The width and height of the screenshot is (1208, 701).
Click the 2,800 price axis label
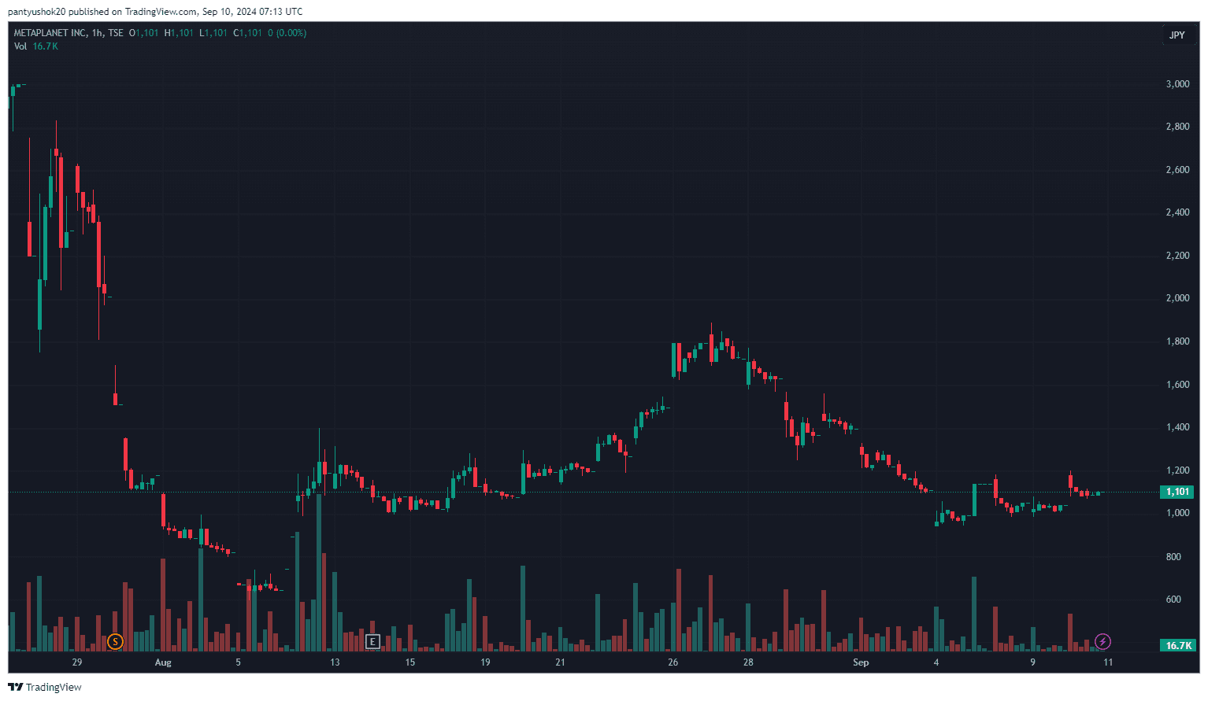pyautogui.click(x=1177, y=127)
